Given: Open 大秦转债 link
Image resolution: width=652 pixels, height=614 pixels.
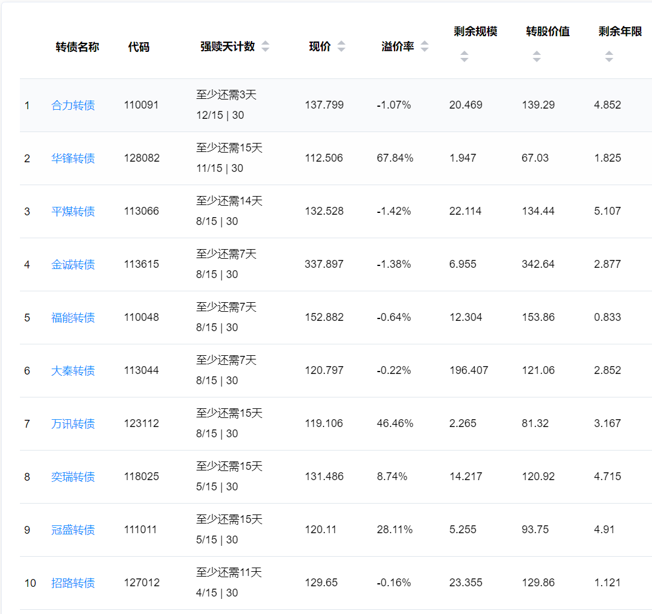Looking at the screenshot, I should pos(73,371).
